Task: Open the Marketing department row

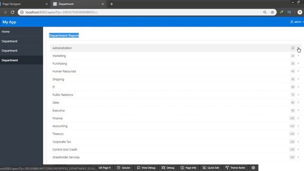Action: click(176, 56)
